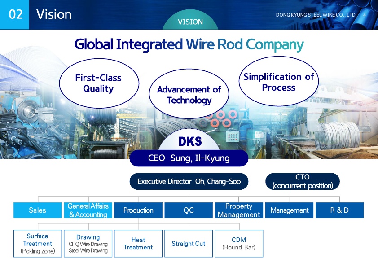Click the VISION tab at top center
378x267 pixels.
[190, 22]
